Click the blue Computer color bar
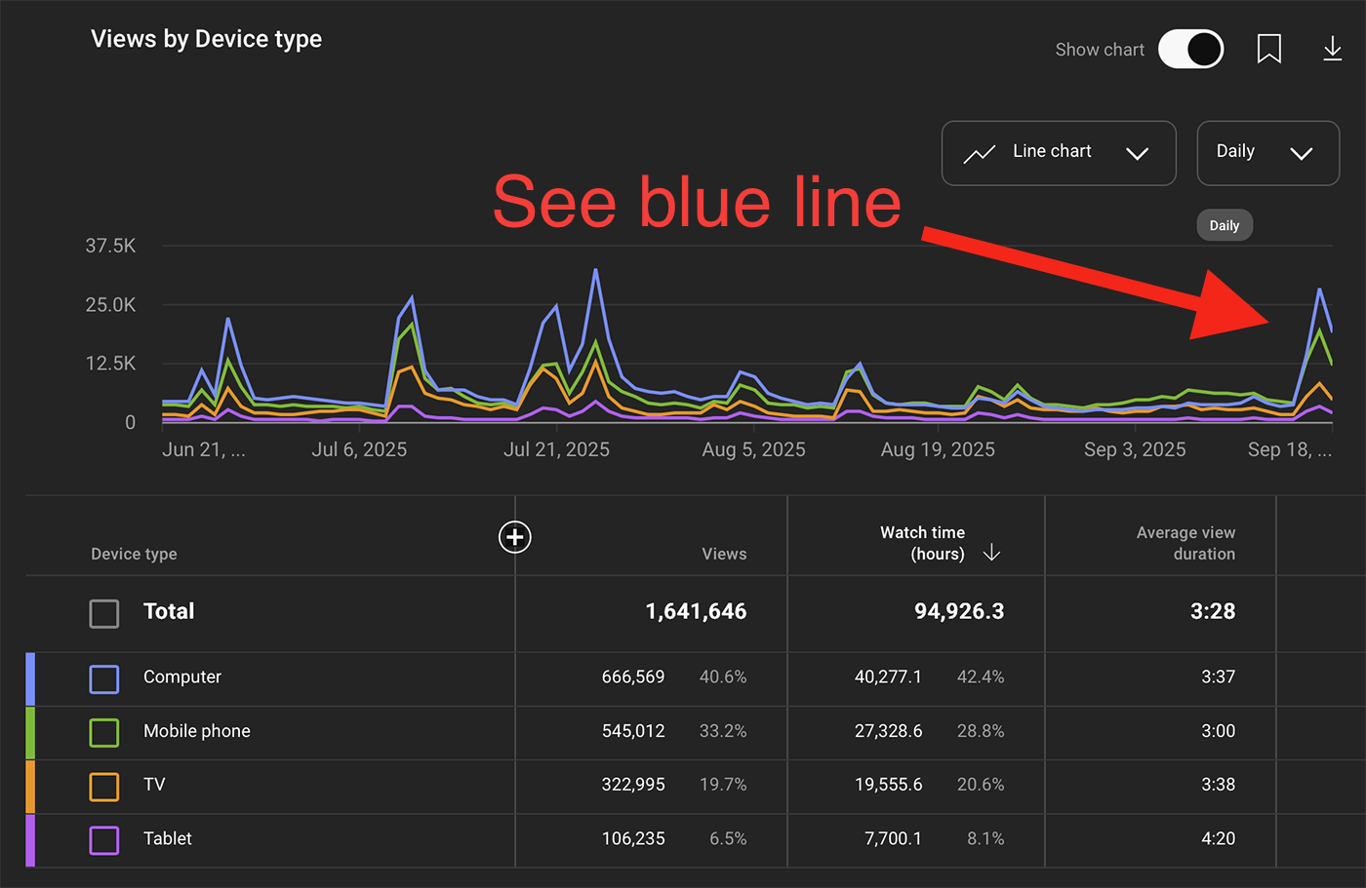This screenshot has height=888, width=1366. coord(30,679)
